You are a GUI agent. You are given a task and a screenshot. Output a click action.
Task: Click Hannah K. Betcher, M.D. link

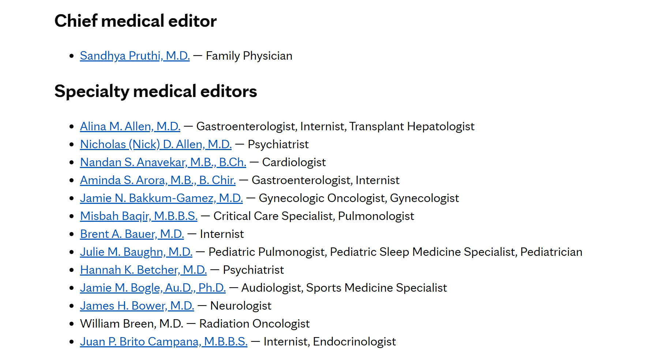click(x=143, y=270)
